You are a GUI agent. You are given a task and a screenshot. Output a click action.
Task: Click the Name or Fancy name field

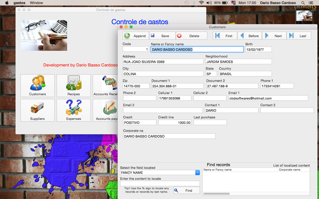(197, 49)
